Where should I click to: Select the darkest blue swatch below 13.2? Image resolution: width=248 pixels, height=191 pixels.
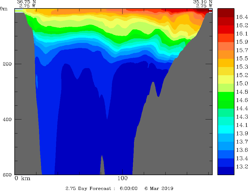226,171
